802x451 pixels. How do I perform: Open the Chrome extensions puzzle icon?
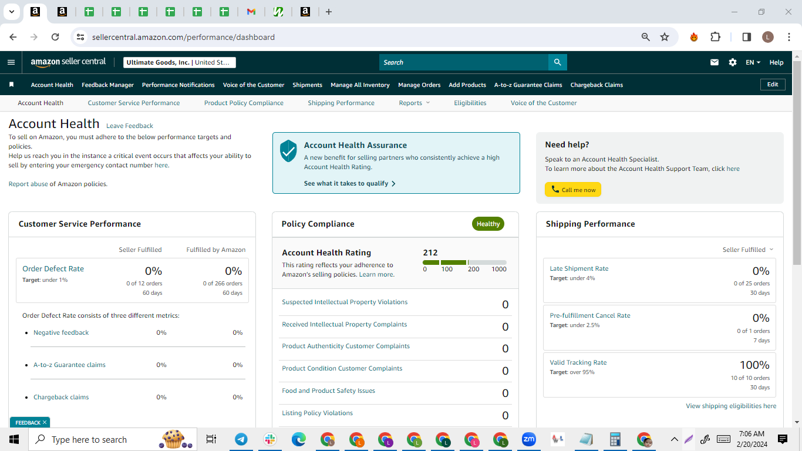click(x=715, y=37)
